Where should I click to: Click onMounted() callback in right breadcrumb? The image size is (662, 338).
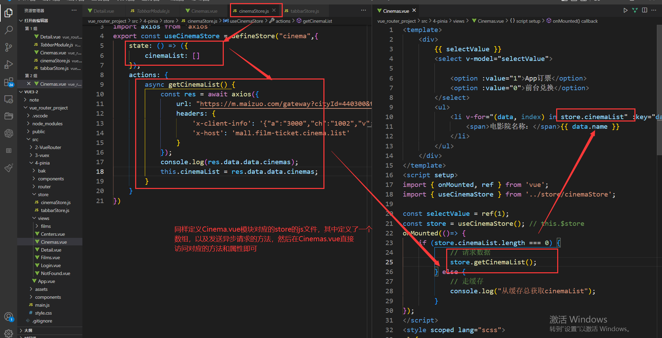(575, 21)
